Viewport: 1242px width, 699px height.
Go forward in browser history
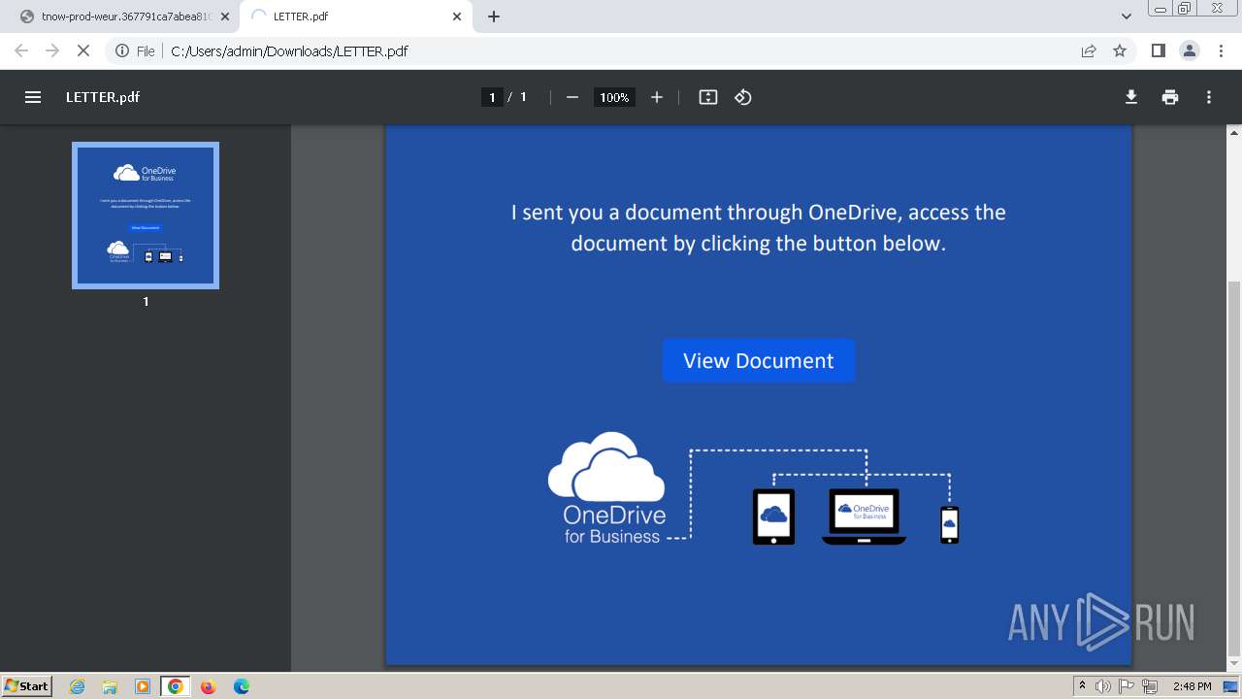pos(52,50)
